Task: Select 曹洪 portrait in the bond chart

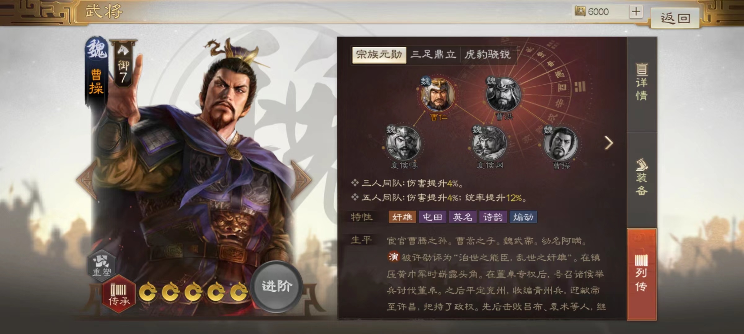Action: click(503, 94)
